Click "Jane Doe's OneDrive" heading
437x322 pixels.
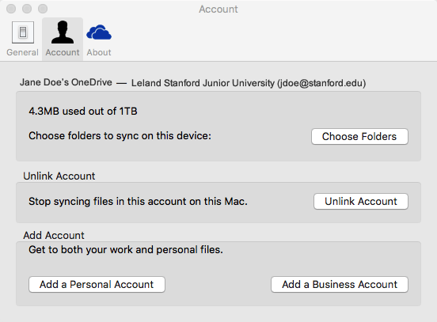66,82
